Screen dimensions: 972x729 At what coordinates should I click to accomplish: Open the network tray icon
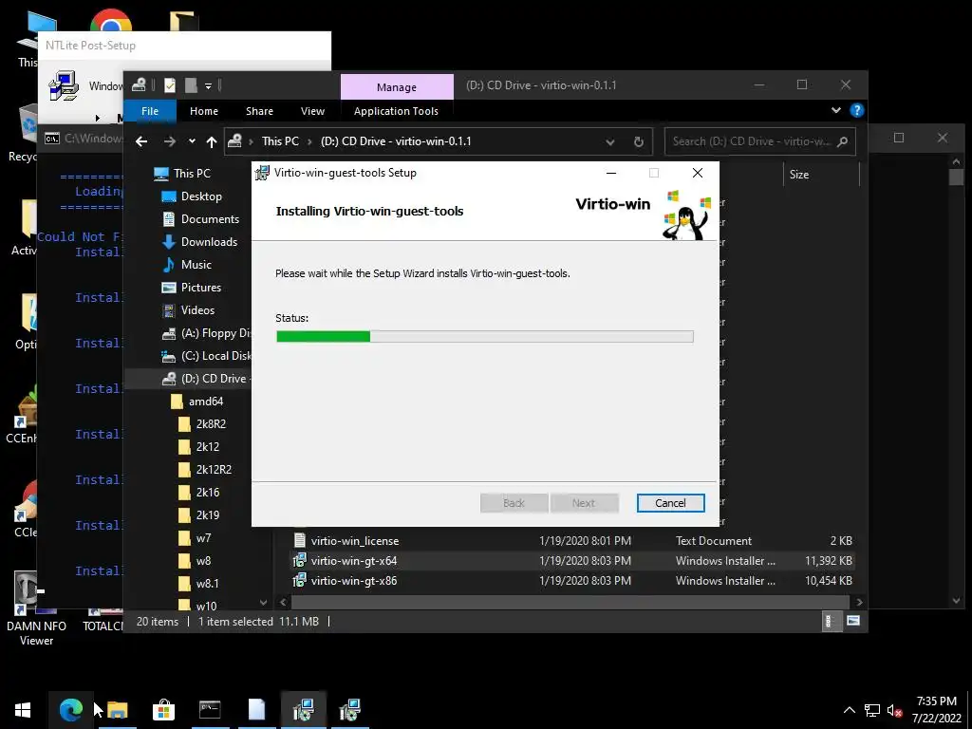[872, 711]
